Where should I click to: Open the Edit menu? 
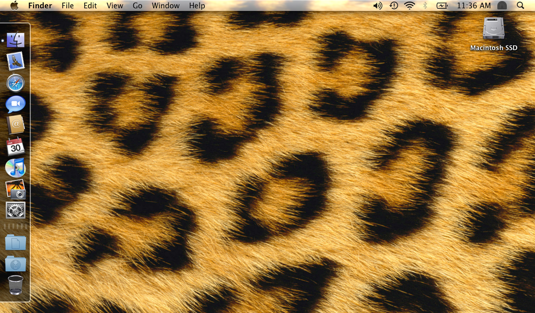click(90, 6)
